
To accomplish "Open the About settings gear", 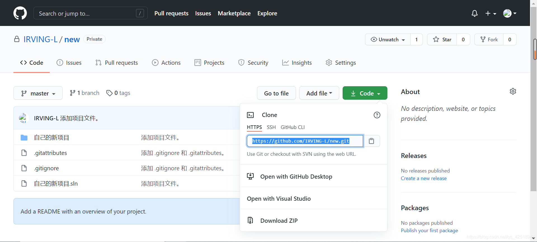I will pos(513,91).
